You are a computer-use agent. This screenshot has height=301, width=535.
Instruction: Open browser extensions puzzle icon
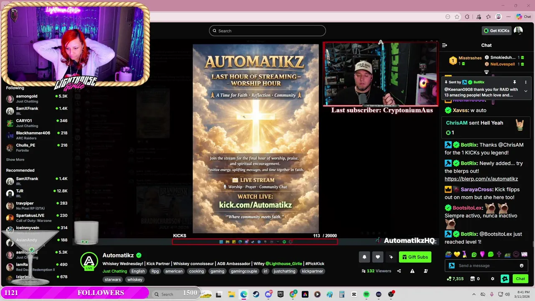click(x=467, y=17)
